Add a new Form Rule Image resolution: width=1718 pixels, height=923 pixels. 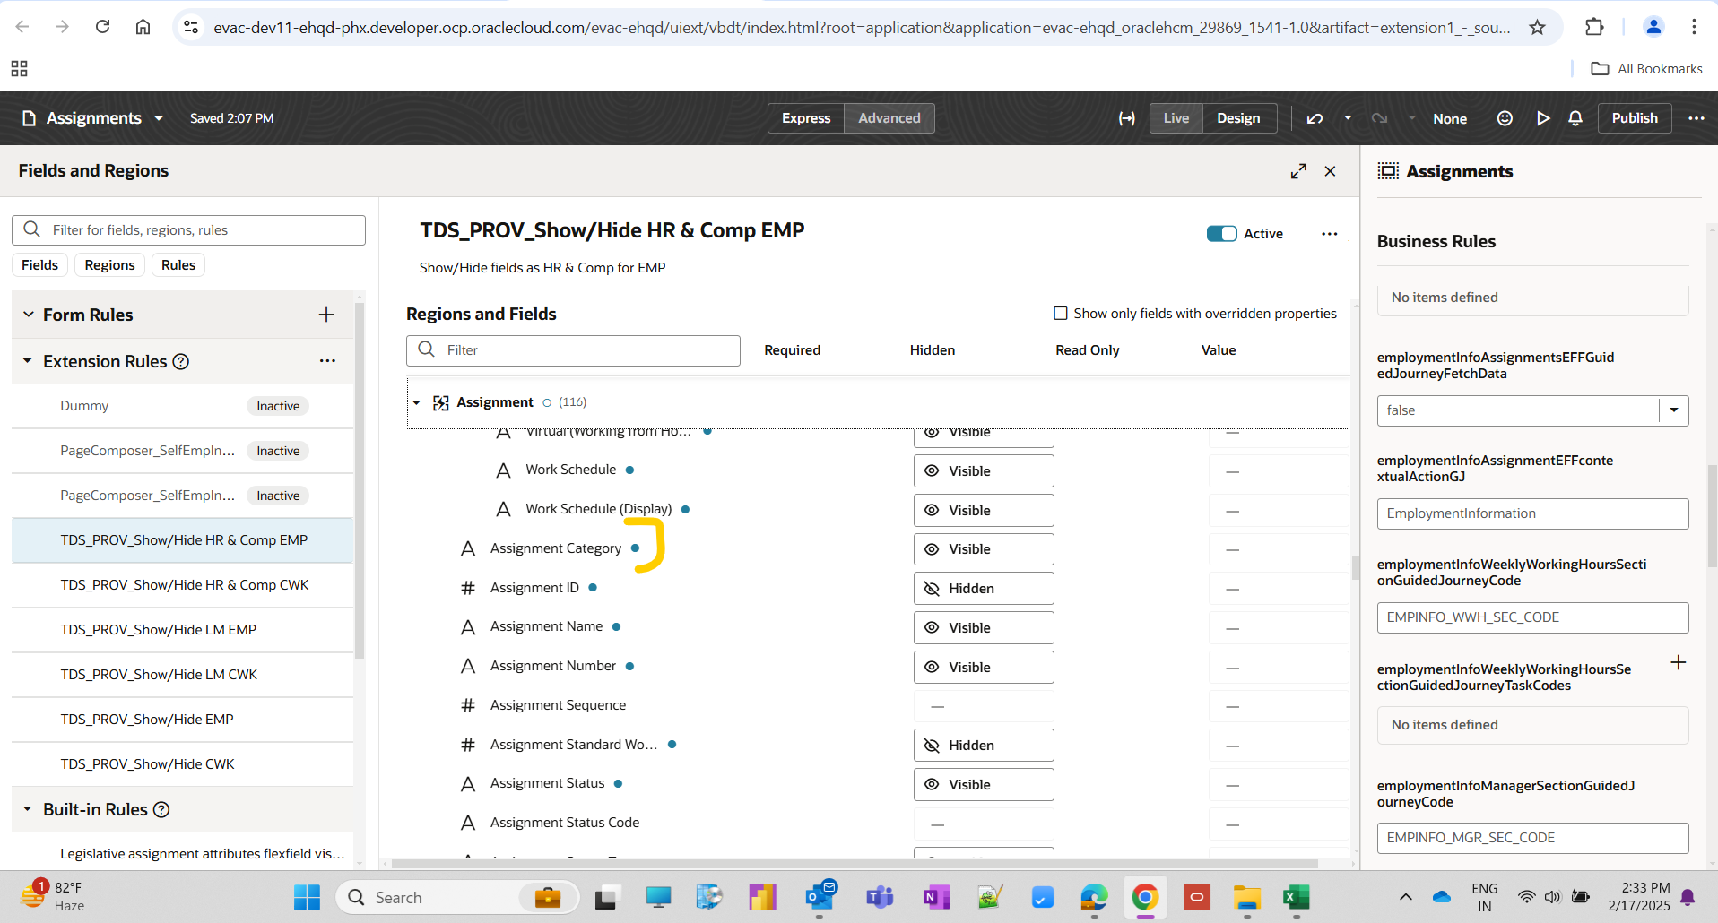326,315
